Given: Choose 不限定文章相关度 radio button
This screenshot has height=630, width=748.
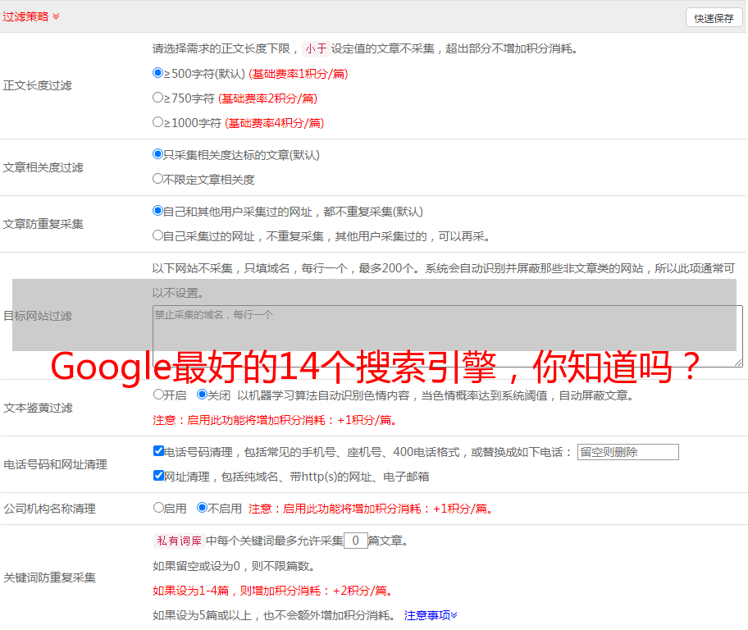Looking at the screenshot, I should click(x=158, y=179).
